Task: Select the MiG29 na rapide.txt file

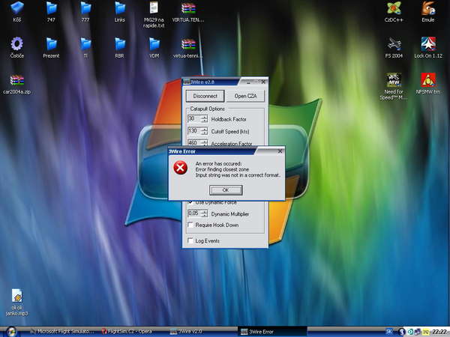Action: [154, 14]
